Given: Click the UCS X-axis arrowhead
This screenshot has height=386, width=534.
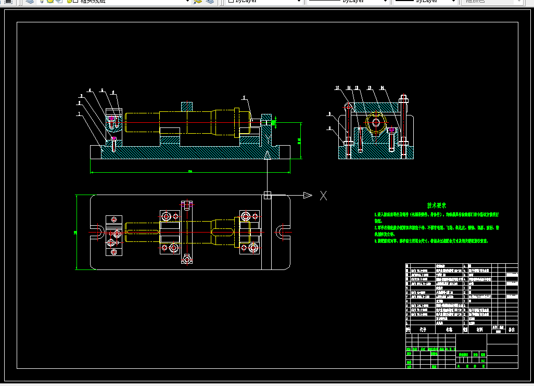Looking at the screenshot, I should pyautogui.click(x=308, y=196).
